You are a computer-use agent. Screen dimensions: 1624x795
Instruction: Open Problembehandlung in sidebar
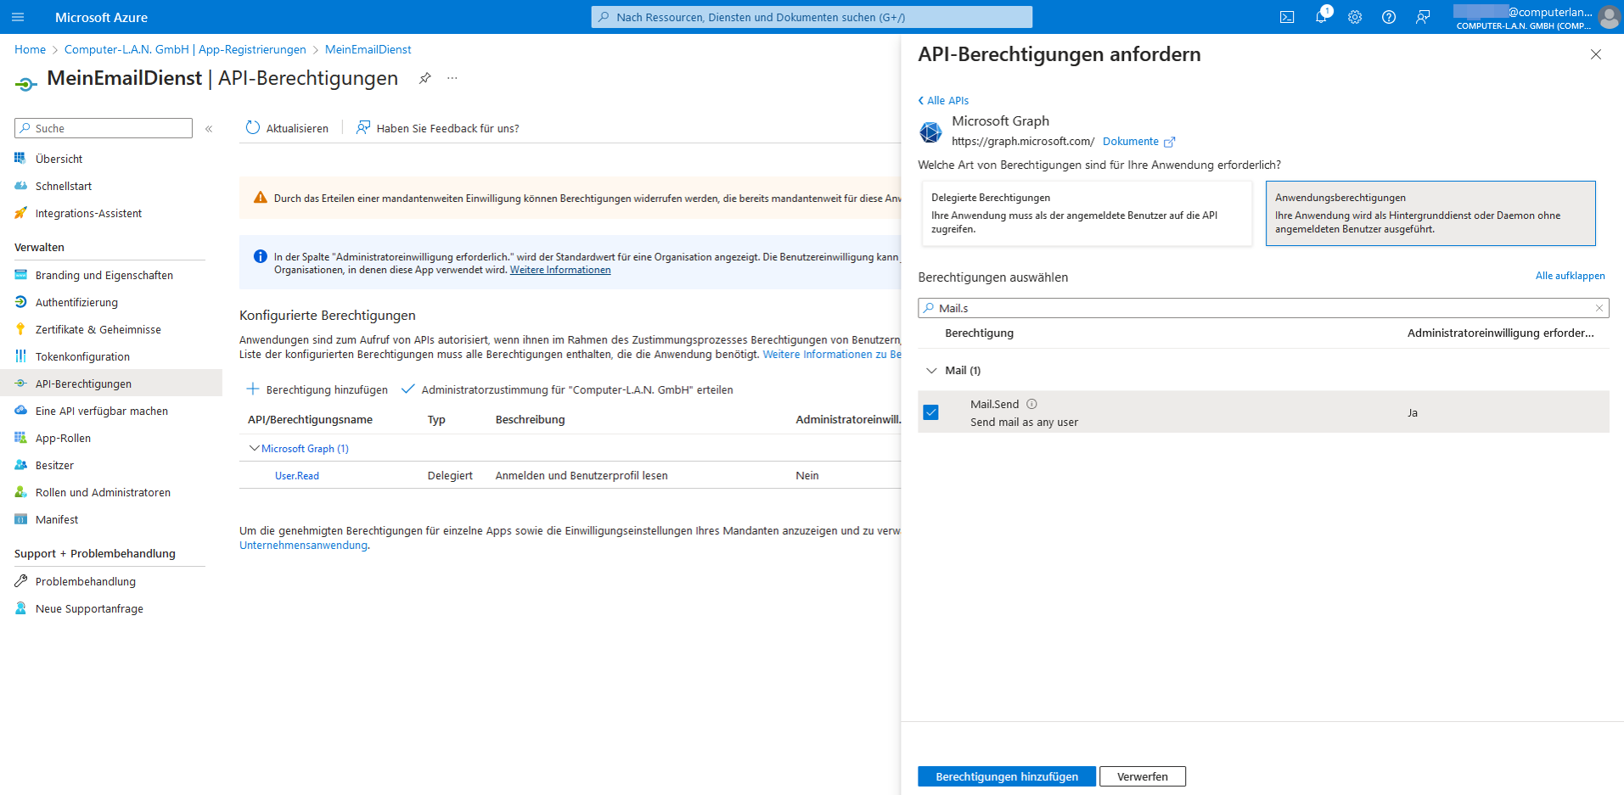tap(85, 581)
